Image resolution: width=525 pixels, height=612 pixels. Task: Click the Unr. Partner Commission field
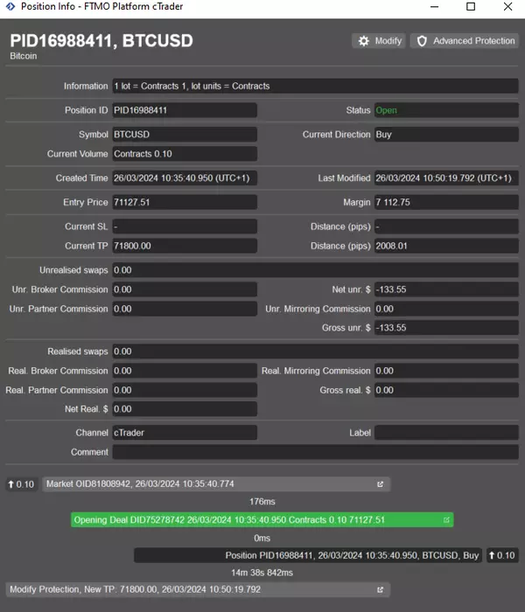[x=185, y=309]
